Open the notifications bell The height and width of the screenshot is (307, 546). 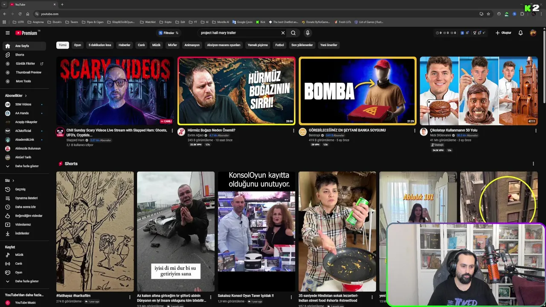click(x=520, y=33)
